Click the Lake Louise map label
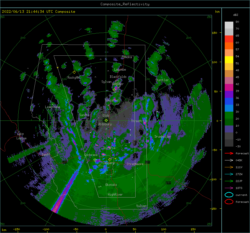Image resolution: width=250 pixels, height=233 pixels. click(21, 136)
